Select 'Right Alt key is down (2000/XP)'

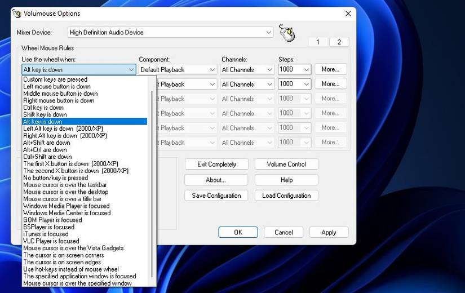(x=85, y=136)
